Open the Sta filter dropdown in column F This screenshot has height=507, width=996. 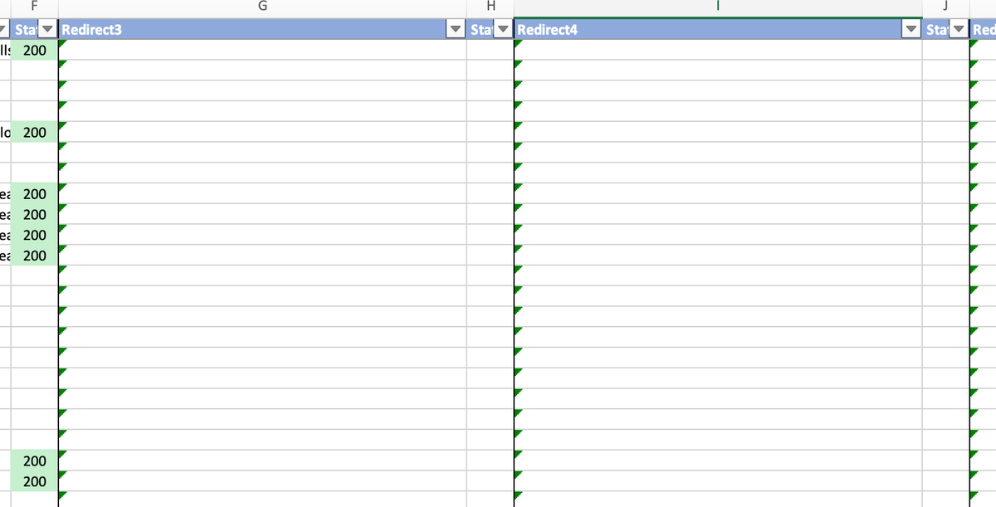[x=47, y=30]
